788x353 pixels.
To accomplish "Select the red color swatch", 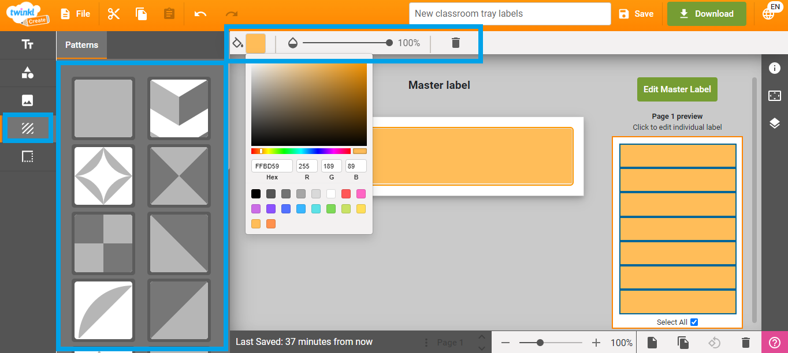I will pos(346,194).
